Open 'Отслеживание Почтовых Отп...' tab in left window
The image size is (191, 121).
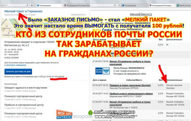77,5
